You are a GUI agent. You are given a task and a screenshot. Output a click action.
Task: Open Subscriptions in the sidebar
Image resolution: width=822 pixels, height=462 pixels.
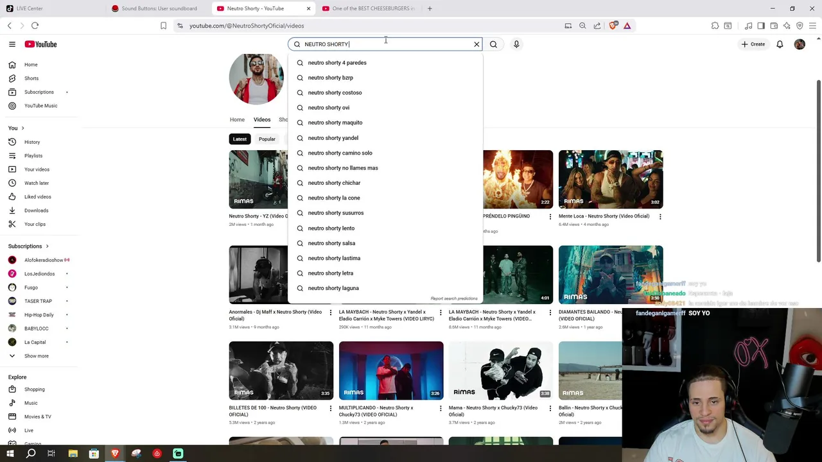pyautogui.click(x=39, y=92)
